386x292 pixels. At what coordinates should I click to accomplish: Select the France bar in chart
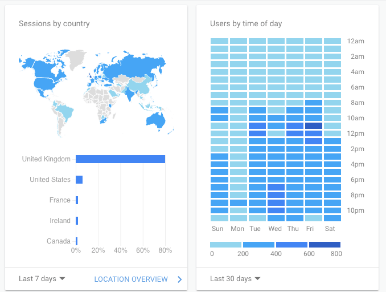(77, 200)
